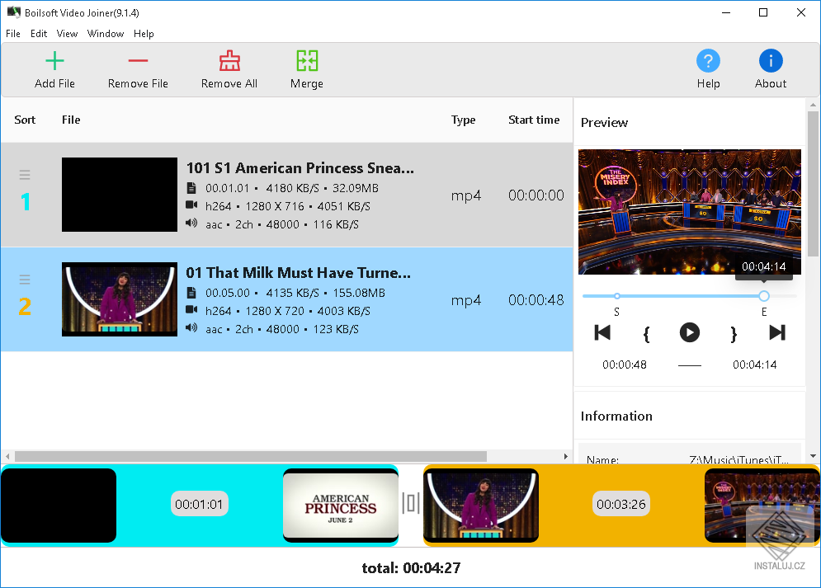Viewport: 821px width, 588px height.
Task: Click start time 00:00:00 of first file
Action: 536,195
